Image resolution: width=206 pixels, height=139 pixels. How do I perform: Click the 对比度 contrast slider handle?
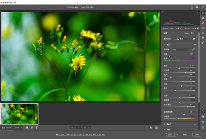pyautogui.click(x=186, y=72)
